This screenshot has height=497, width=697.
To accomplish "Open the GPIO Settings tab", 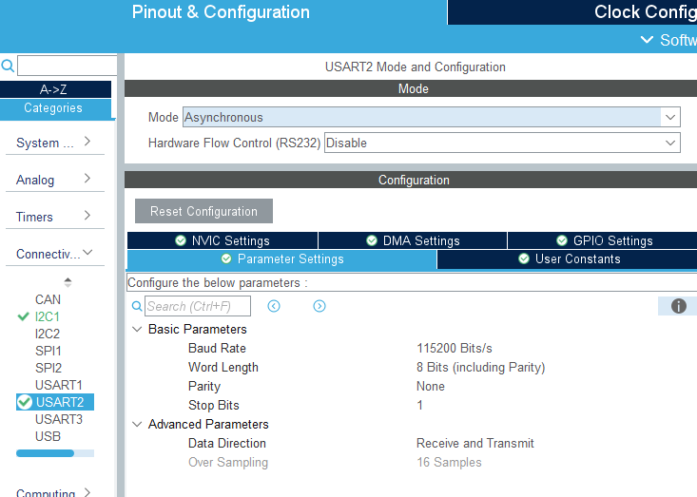I will point(602,240).
